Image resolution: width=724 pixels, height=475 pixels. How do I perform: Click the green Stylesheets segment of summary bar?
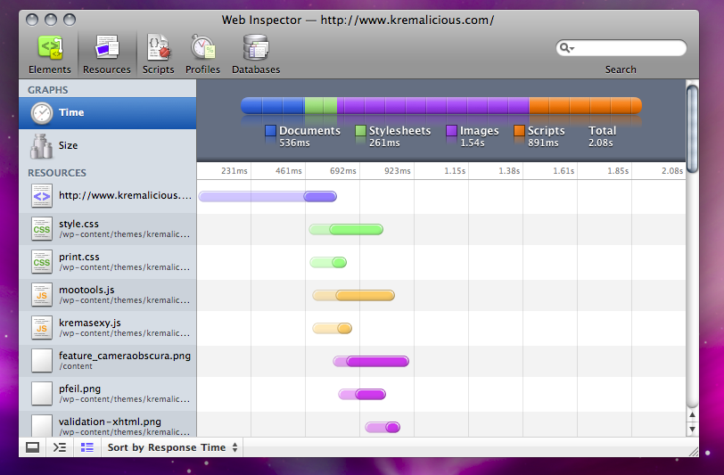321,106
